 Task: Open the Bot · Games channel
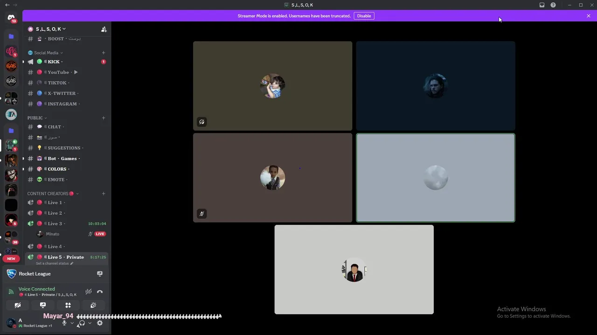(66, 158)
